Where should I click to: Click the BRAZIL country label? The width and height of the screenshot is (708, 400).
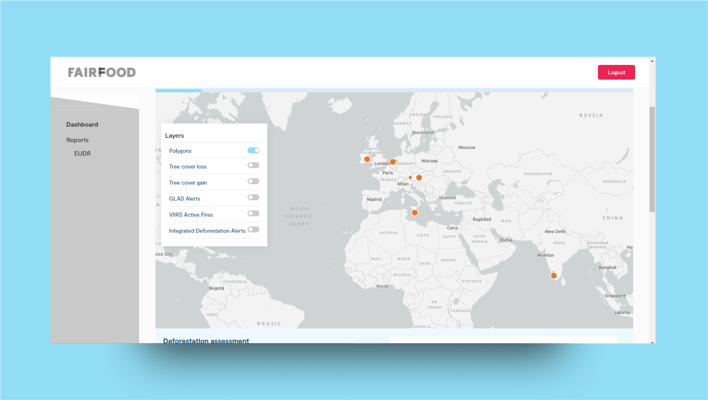tap(269, 324)
